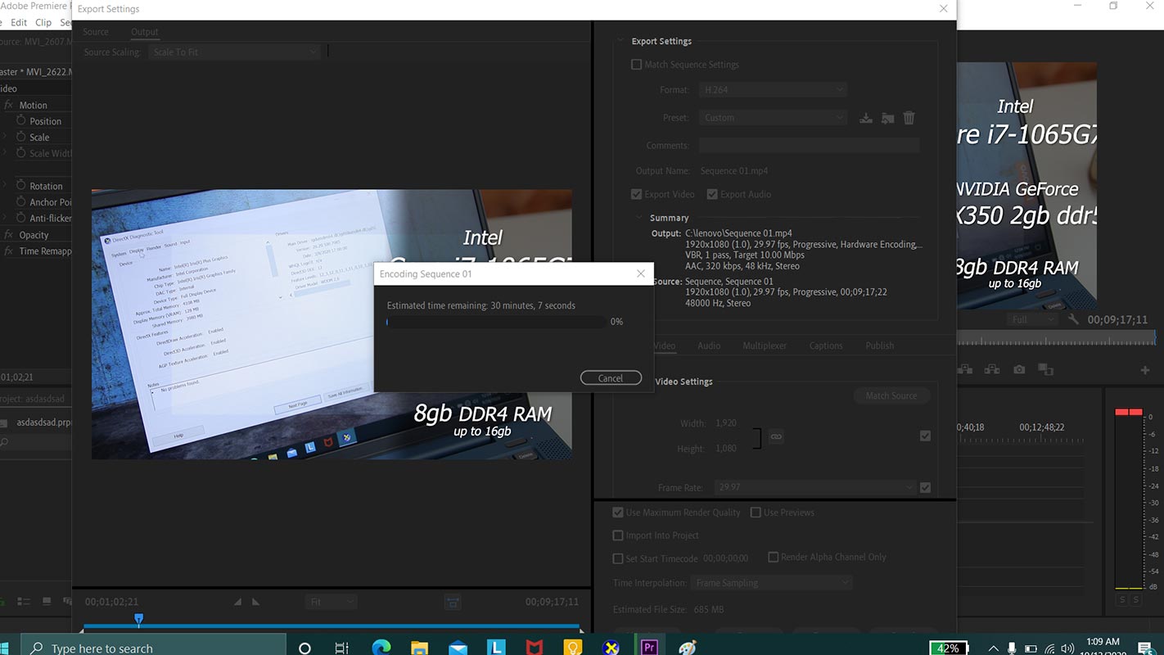
Task: Toggle Set Start Timecode checkbox
Action: click(x=618, y=558)
